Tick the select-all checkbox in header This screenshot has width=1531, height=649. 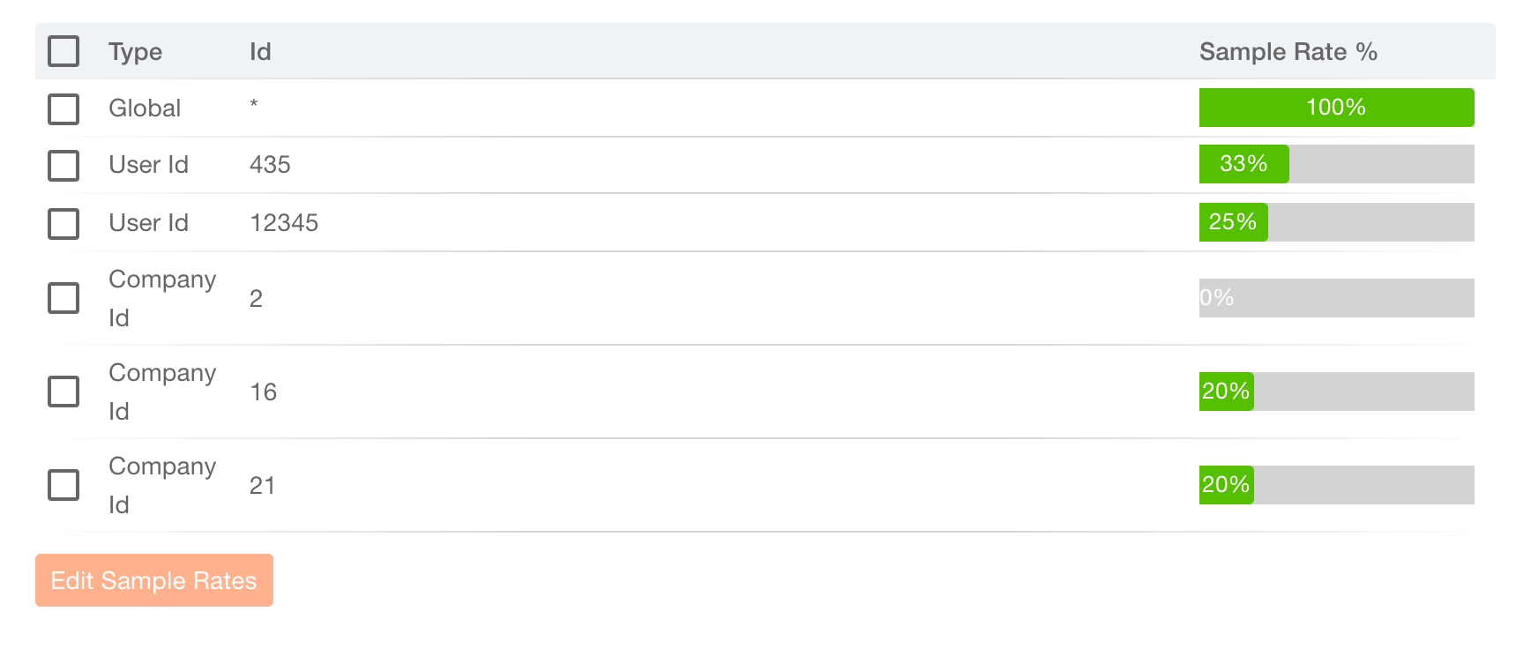(63, 51)
